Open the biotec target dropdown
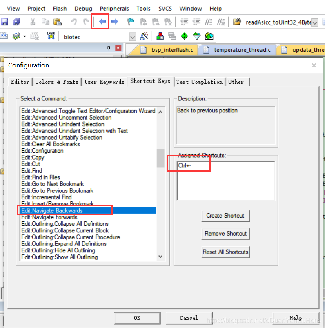 [x=132, y=37]
